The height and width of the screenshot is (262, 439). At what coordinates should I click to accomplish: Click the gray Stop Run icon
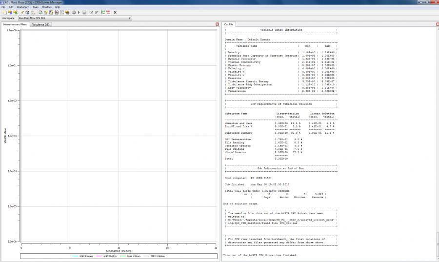pyautogui.click(x=74, y=12)
